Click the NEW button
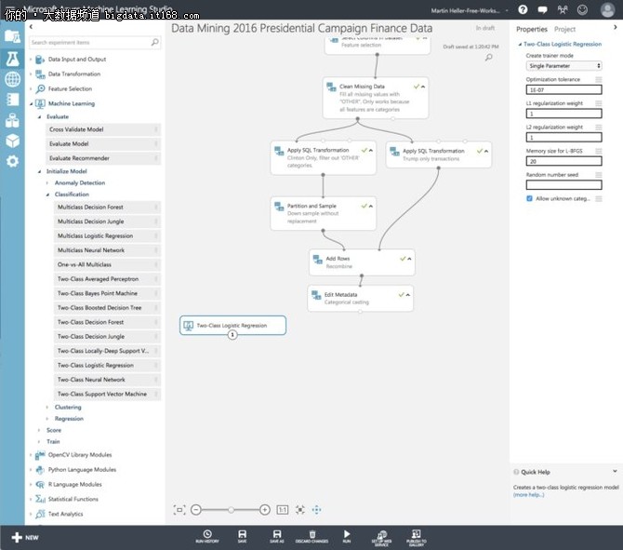The image size is (623, 550). pyautogui.click(x=24, y=537)
